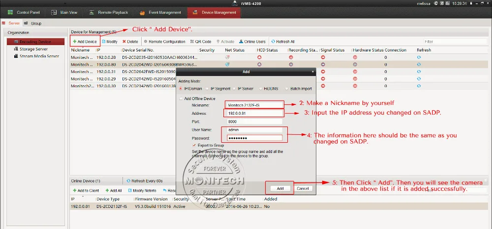The image size is (492, 229).
Task: Click the refresh icon for device 192.0.0.80
Action: tap(419, 64)
